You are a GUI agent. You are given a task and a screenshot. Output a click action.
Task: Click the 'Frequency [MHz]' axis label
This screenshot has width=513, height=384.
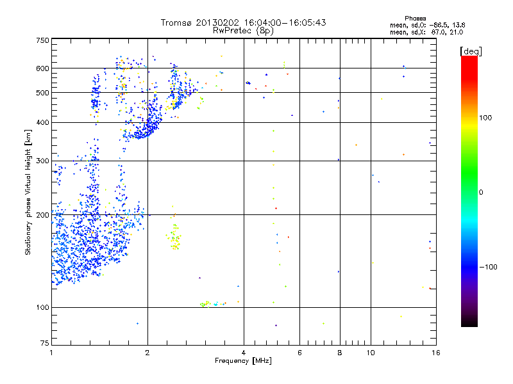pyautogui.click(x=243, y=361)
